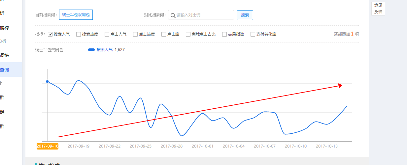407x165 pixels.
Task: Click the magnifier icon in the compare field
Action: pos(173,15)
